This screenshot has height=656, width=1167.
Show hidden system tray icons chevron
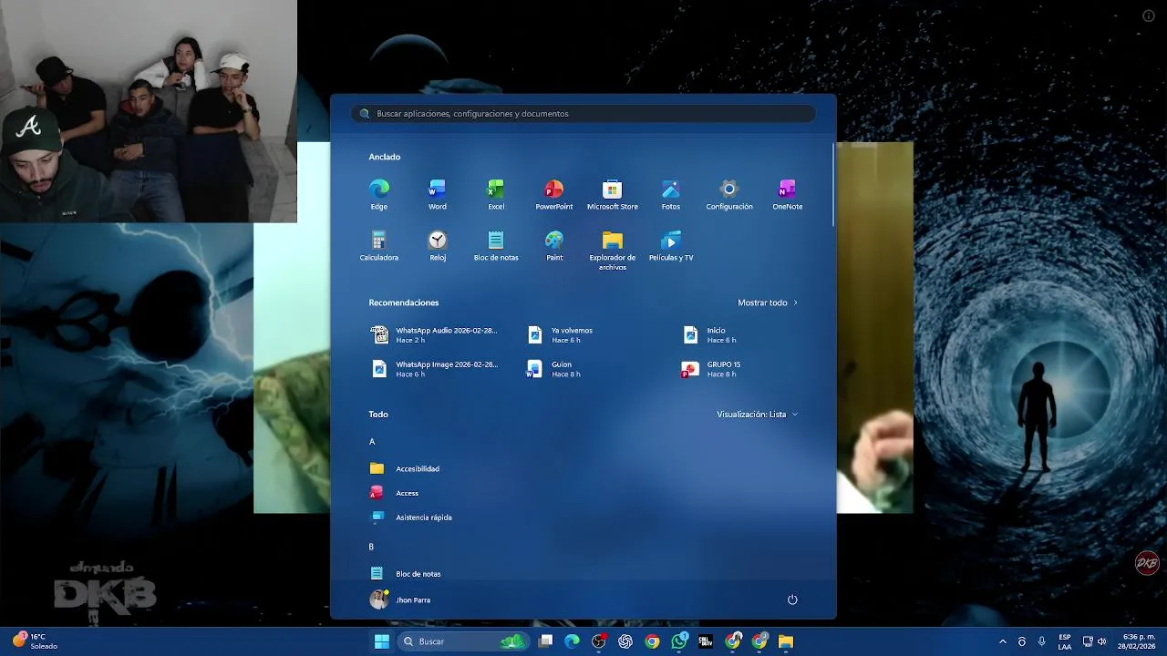(x=1003, y=641)
